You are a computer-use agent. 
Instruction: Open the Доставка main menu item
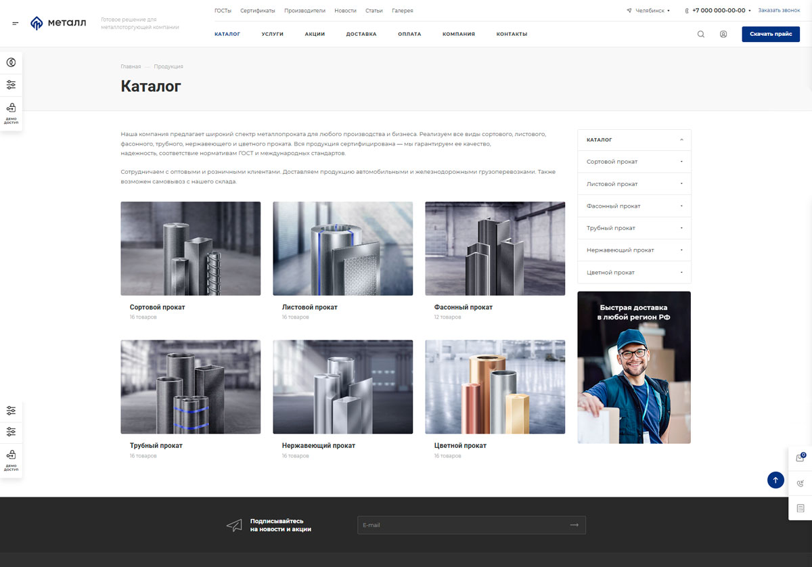pyautogui.click(x=361, y=34)
